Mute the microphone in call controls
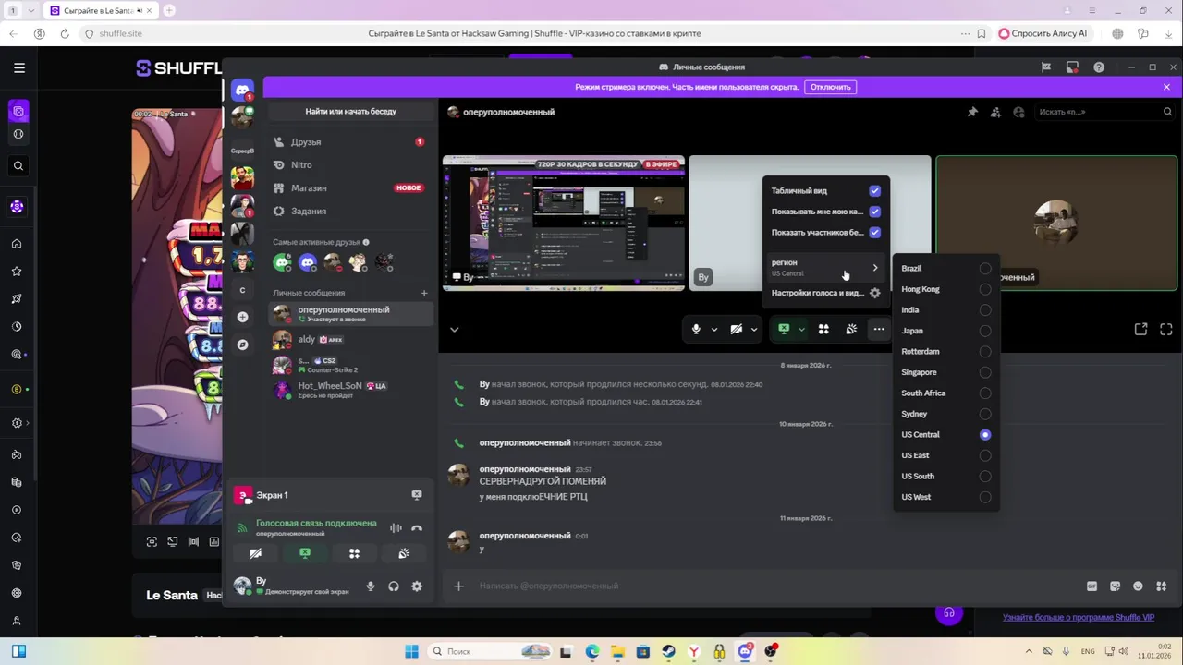Viewport: 1183px width, 665px height. coord(696,329)
